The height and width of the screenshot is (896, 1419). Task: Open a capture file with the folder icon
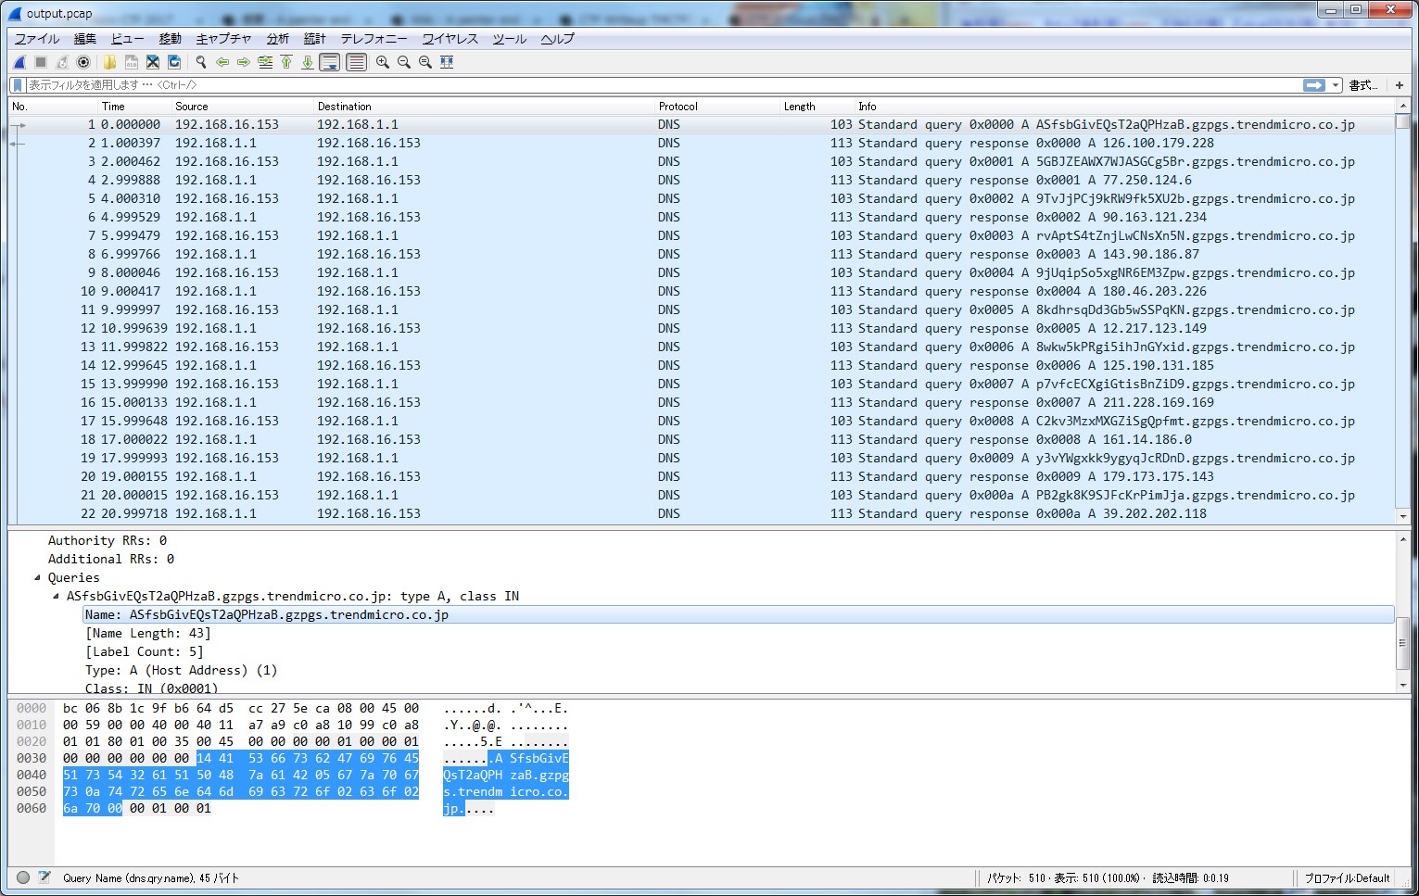(x=110, y=62)
